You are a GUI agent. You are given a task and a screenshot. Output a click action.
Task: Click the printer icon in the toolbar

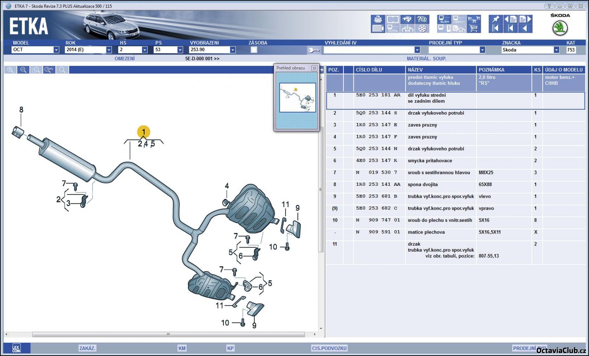click(378, 19)
